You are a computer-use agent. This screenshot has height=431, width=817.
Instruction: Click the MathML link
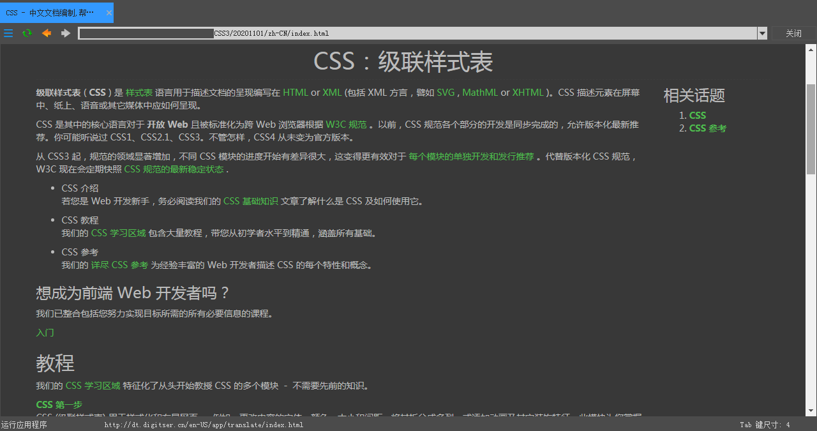pos(479,92)
